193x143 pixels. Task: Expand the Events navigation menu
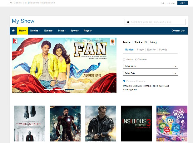click(x=49, y=31)
